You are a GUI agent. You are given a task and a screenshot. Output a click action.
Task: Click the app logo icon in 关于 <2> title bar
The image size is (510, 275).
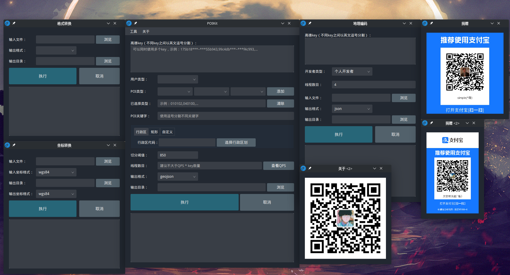(303, 168)
